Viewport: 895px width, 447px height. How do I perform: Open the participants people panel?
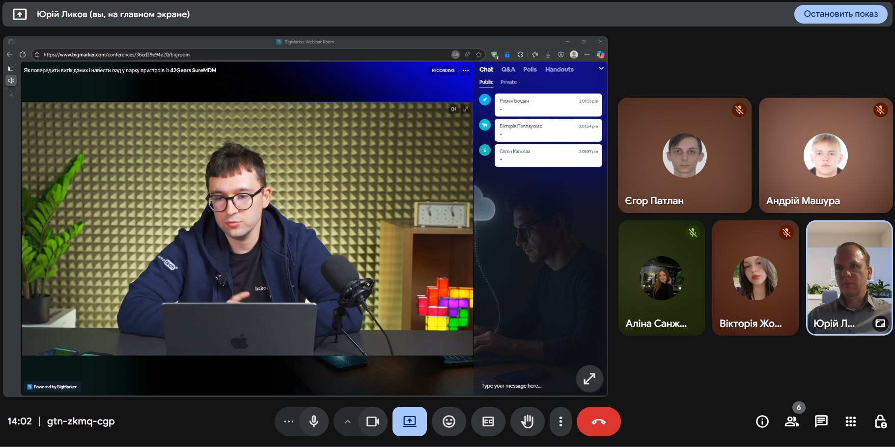[791, 421]
